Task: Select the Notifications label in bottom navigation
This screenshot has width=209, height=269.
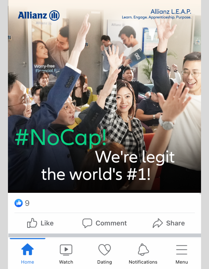Action: pos(143,262)
